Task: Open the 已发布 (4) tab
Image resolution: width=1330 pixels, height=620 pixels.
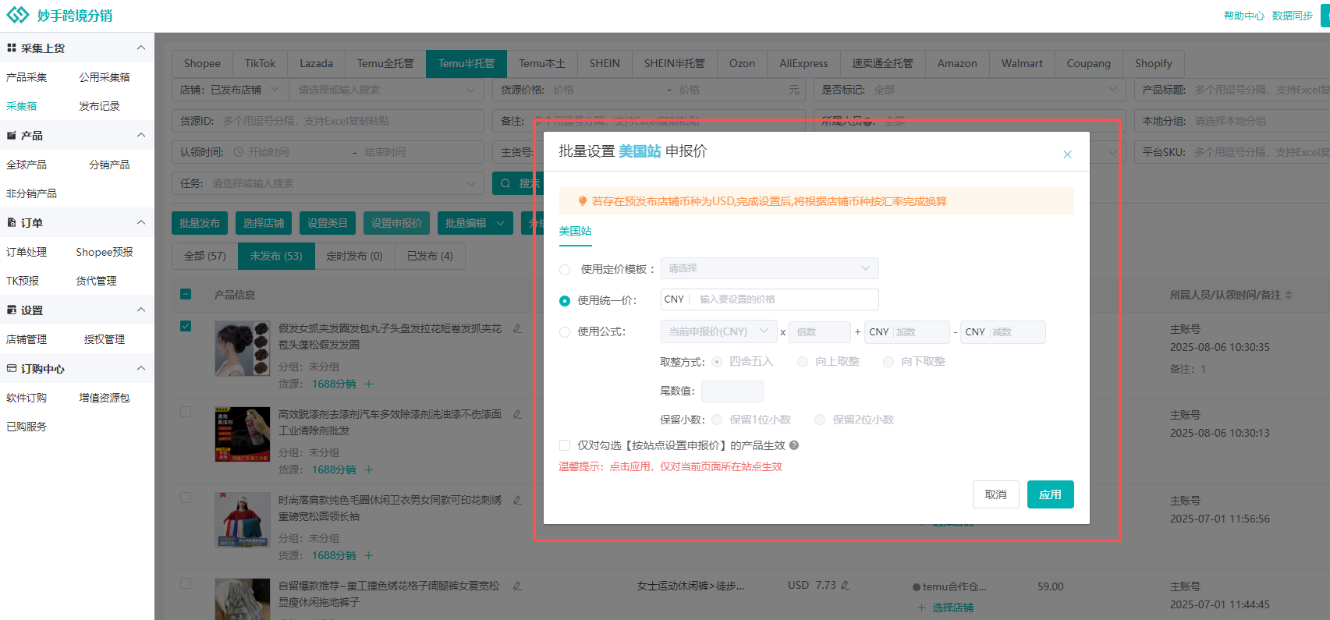Action: 430,256
